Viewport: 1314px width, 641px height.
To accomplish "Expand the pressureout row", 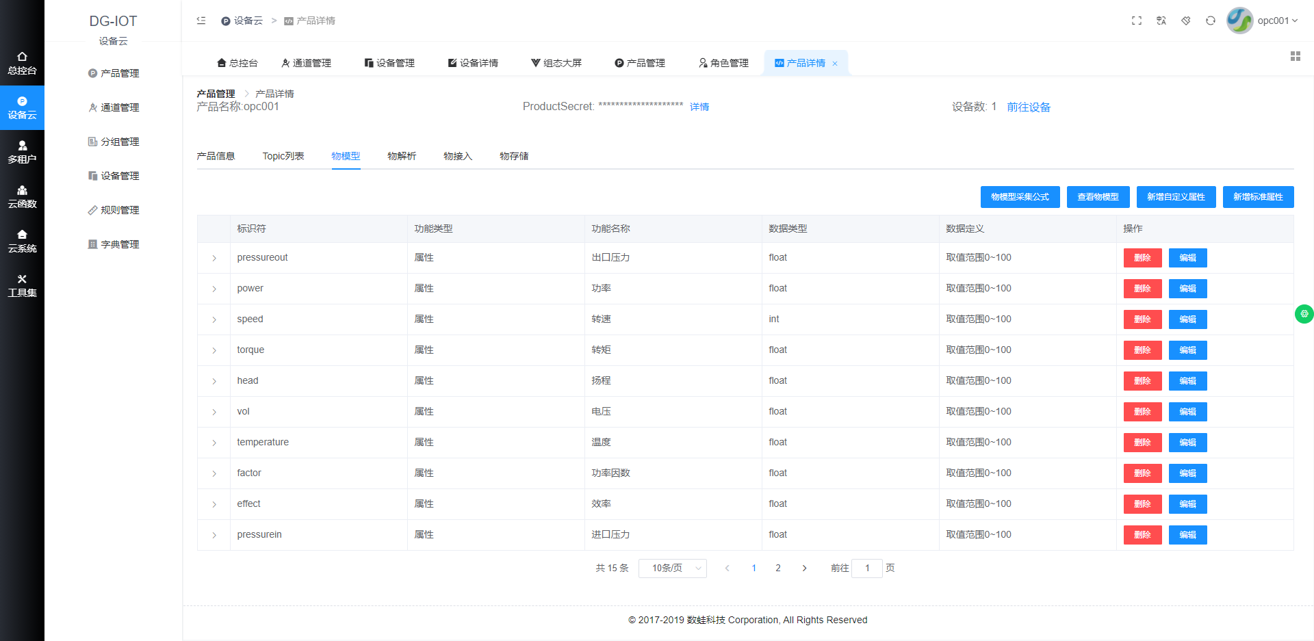I will tap(214, 258).
